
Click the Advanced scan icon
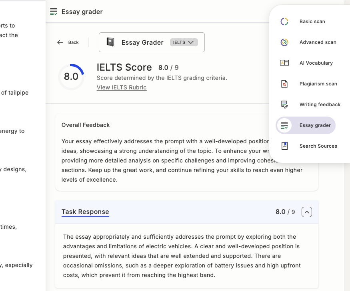284,42
